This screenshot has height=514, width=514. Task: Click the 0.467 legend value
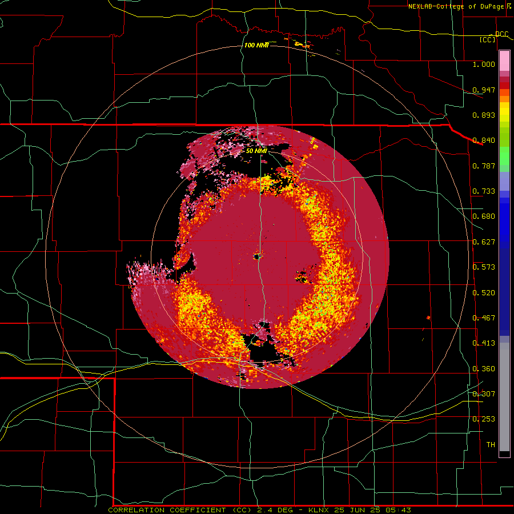484,318
